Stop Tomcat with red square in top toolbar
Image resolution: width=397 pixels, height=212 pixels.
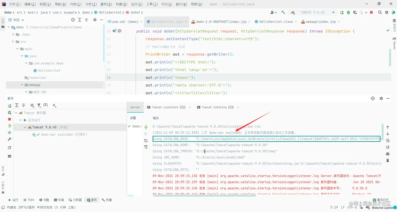pos(371,12)
